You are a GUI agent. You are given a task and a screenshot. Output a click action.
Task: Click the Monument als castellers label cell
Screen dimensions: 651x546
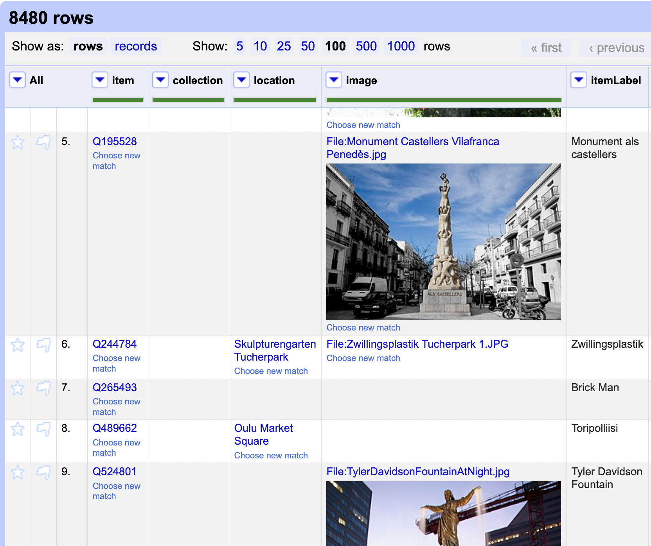[607, 234]
